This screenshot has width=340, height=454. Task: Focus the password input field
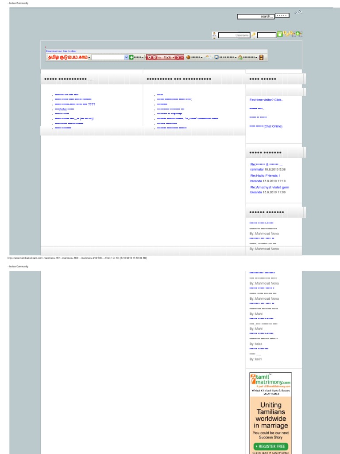[267, 35]
